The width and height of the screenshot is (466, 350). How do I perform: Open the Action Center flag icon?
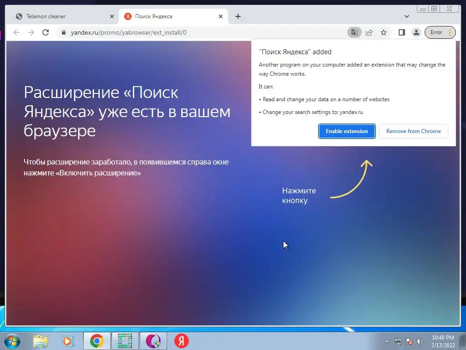tap(409, 341)
